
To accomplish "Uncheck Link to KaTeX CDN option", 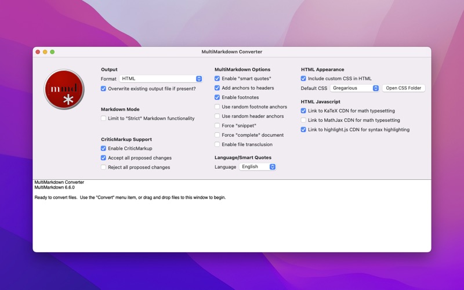I will 303,111.
